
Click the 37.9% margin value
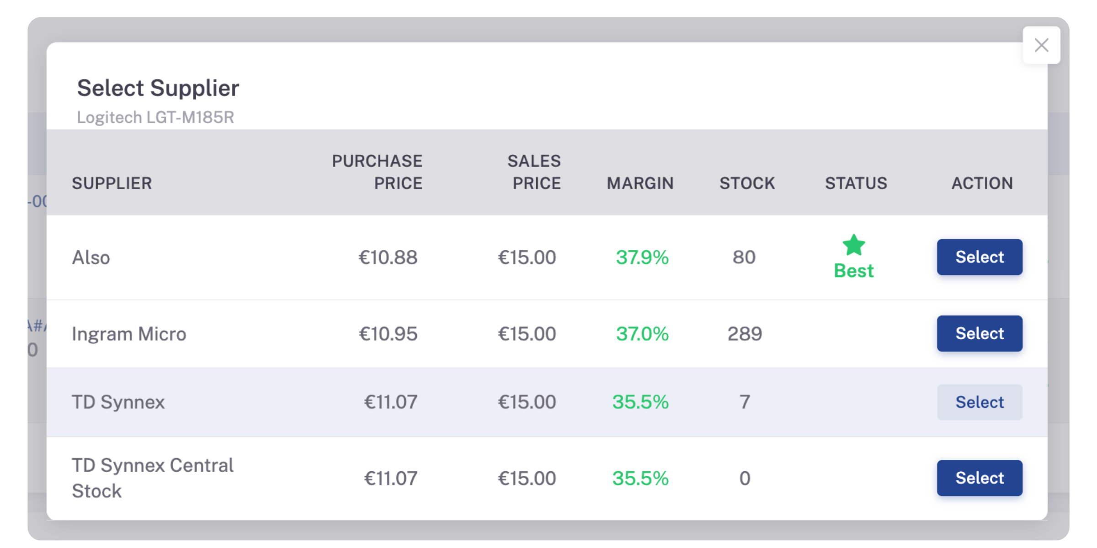642,258
